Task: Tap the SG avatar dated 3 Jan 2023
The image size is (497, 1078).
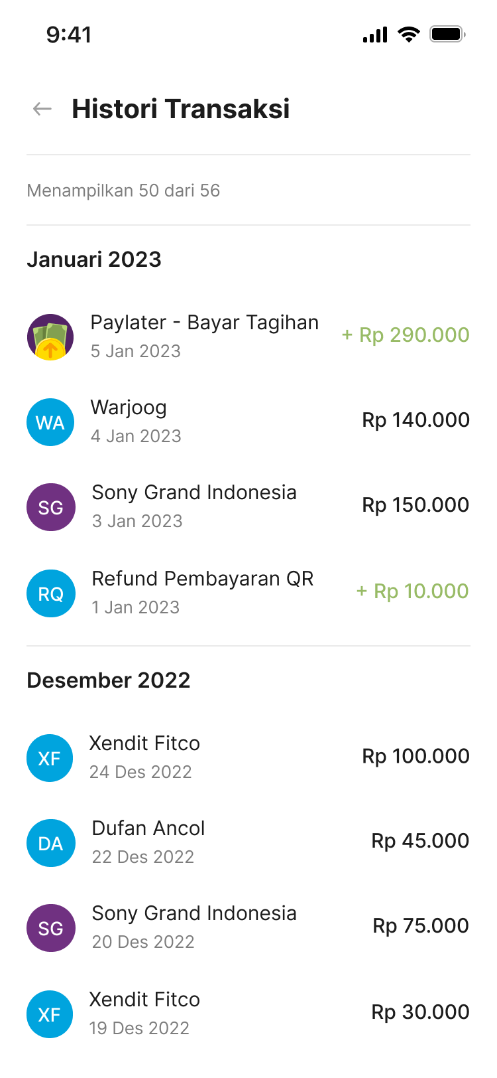Action: (50, 507)
